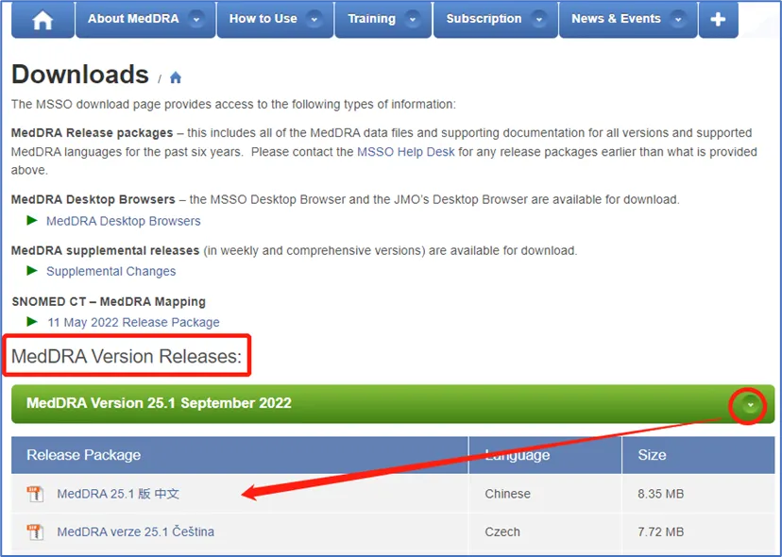Image resolution: width=782 pixels, height=557 pixels.
Task: Select the Czech language cell
Action: (545, 532)
